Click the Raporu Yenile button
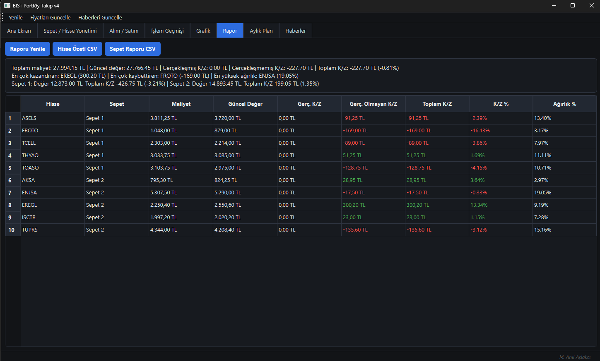The width and height of the screenshot is (600, 361). tap(28, 49)
